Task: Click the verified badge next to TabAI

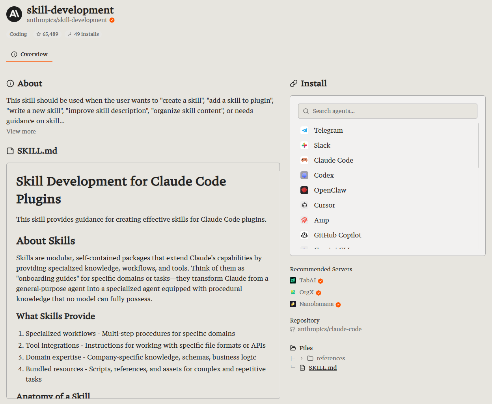Action: point(321,281)
